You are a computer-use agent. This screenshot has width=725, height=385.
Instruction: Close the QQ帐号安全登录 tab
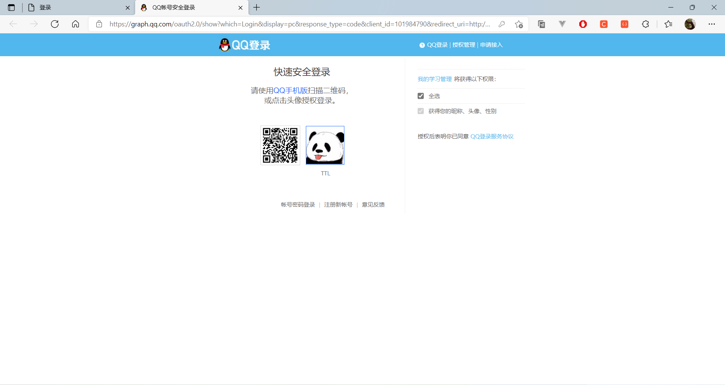point(241,8)
